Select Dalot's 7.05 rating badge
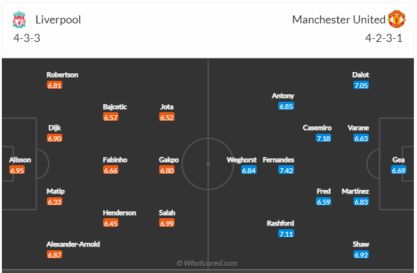Screen dimensions: 417x273 pos(361,85)
